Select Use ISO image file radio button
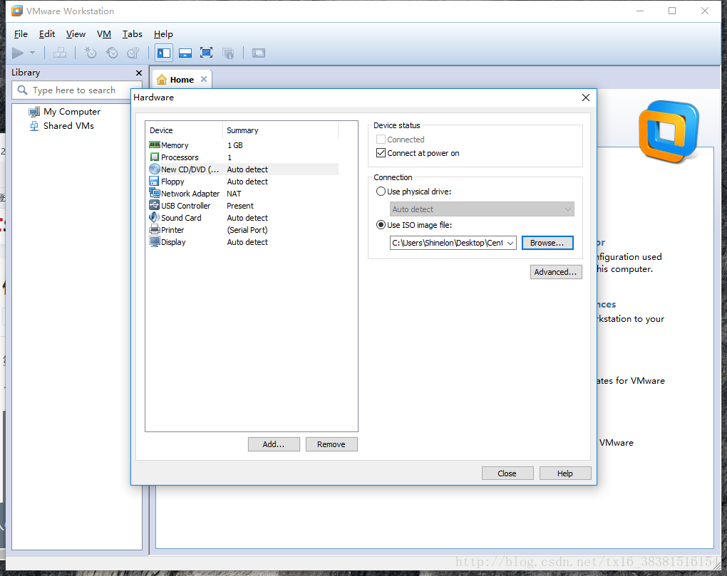 coord(381,224)
